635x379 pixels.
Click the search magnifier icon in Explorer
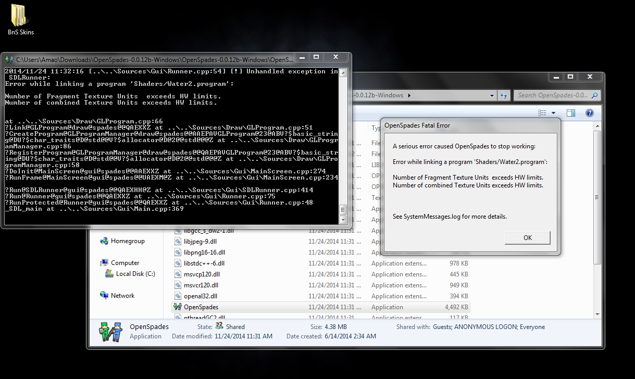pyautogui.click(x=595, y=95)
